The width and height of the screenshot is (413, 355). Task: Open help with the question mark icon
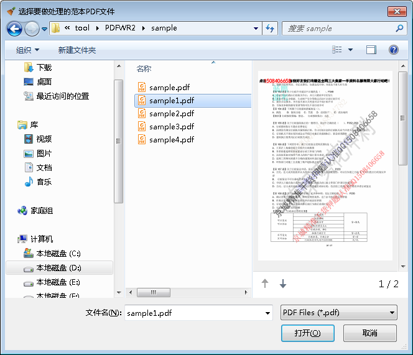[394, 50]
